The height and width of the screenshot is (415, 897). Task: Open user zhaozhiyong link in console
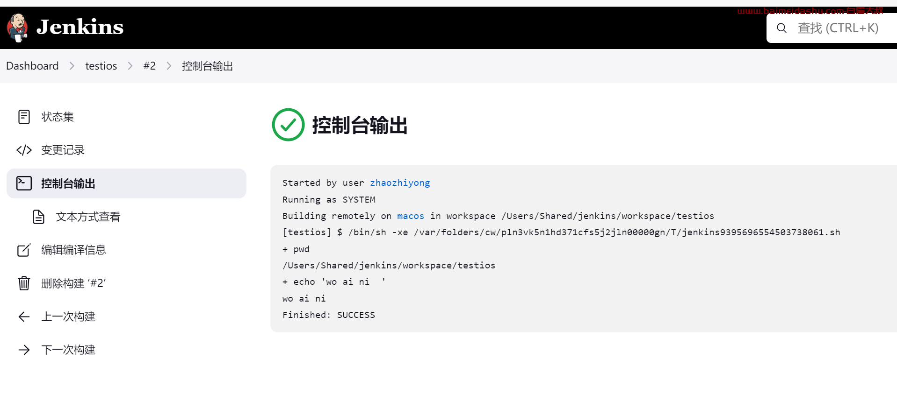[400, 183]
